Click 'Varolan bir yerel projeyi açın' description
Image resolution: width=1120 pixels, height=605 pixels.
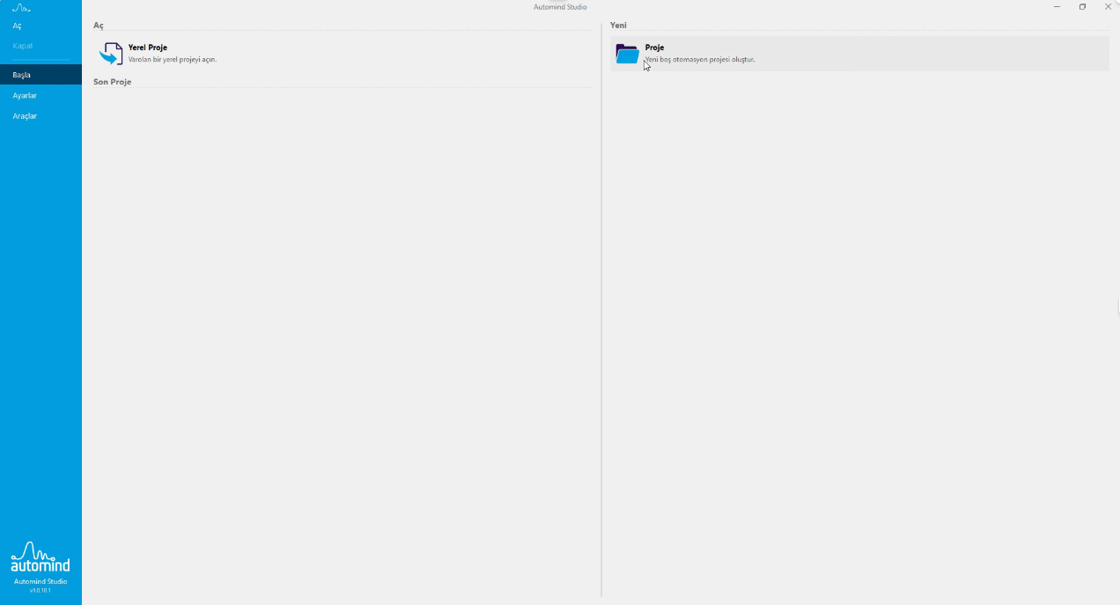[173, 60]
